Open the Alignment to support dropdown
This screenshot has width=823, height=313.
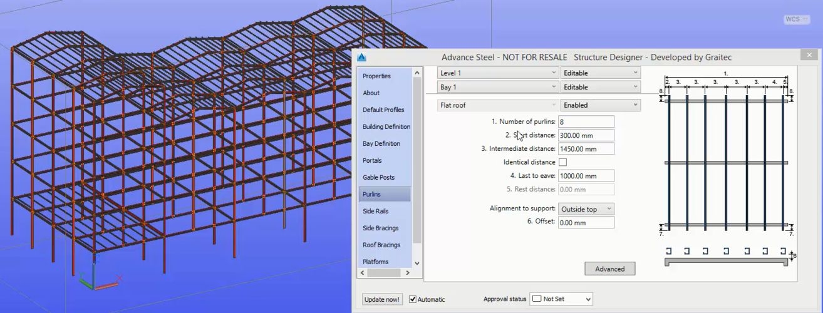coord(586,209)
